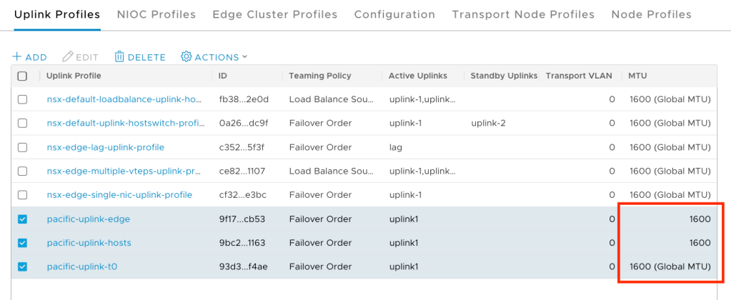Viewport: 731px width, 300px height.
Task: Uncheck the pacific-uplink-hosts row checkbox
Action: coord(22,243)
